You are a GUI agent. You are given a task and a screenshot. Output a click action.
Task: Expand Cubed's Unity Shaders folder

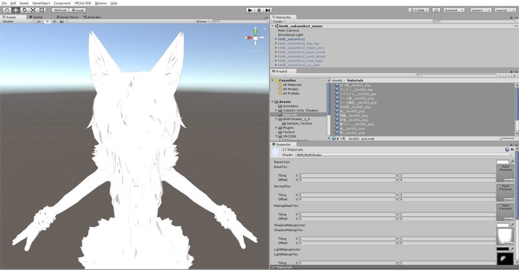click(276, 110)
